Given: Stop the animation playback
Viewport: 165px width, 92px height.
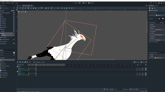Looking at the screenshot, I should (x=23, y=62).
